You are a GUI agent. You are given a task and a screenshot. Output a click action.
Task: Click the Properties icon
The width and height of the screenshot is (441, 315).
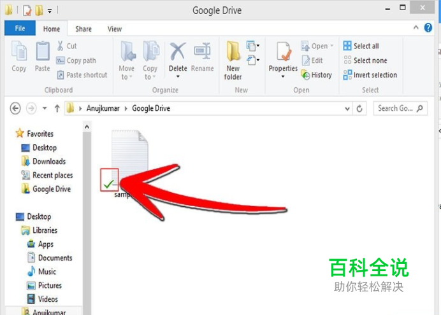pos(283,52)
